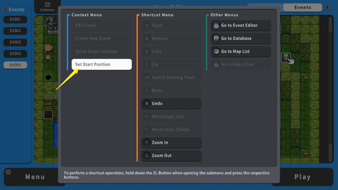338x190 pixels.
Task: Click the down arrow icon beside Zoom Out
Action: tap(147, 156)
